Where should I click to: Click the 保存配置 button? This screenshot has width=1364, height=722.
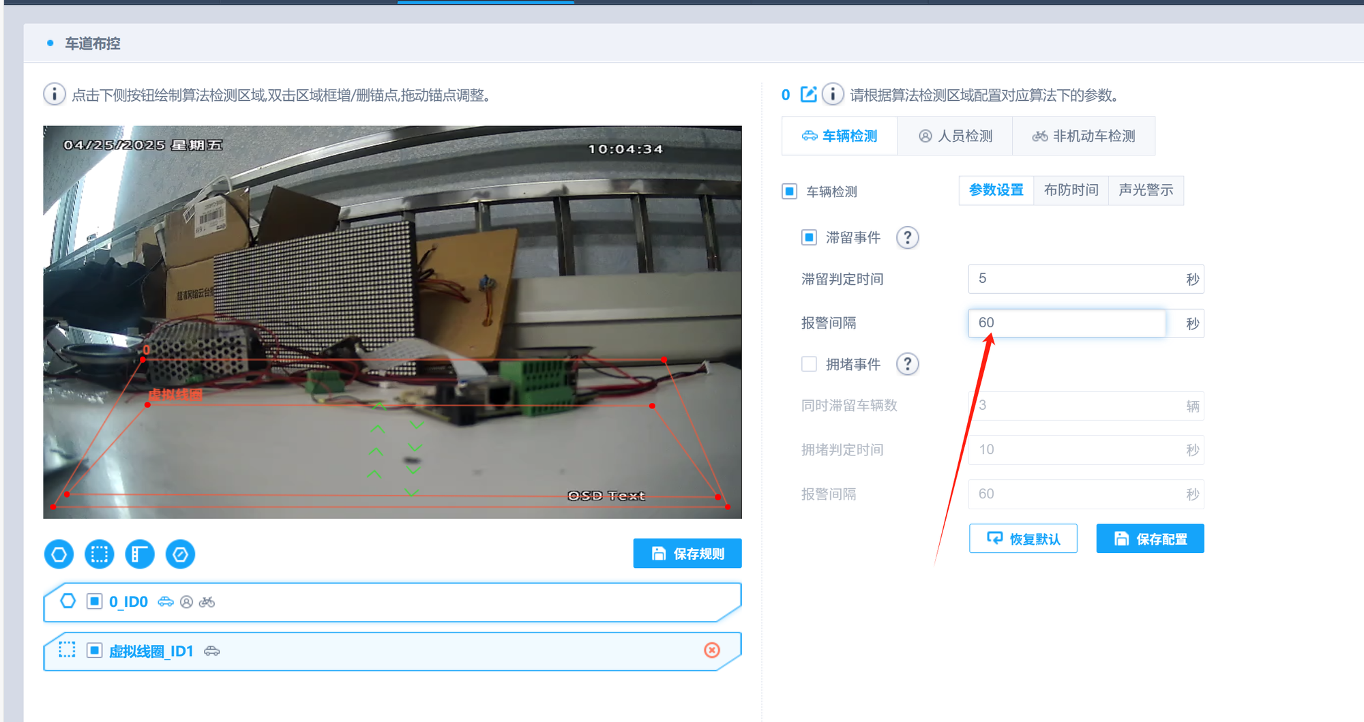coord(1151,539)
